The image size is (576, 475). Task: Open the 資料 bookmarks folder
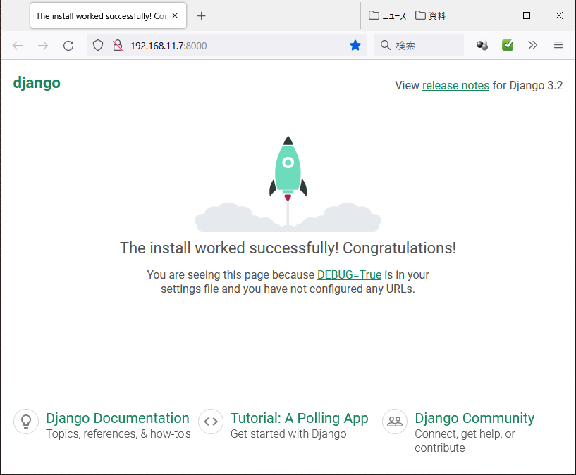pyautogui.click(x=430, y=15)
